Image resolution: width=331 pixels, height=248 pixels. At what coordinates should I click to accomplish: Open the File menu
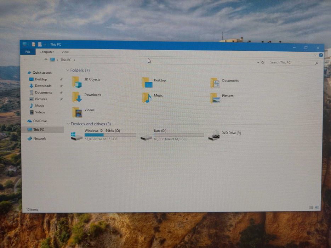click(x=28, y=52)
